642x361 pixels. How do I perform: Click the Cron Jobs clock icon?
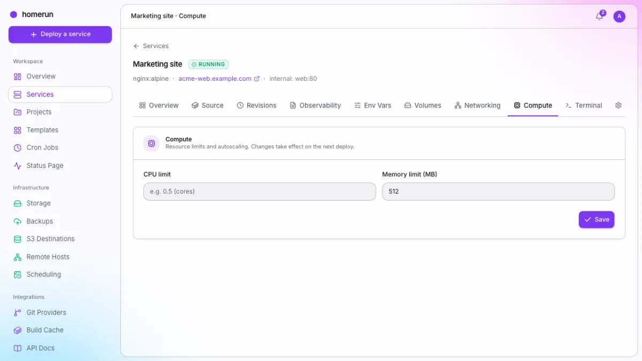tap(18, 148)
